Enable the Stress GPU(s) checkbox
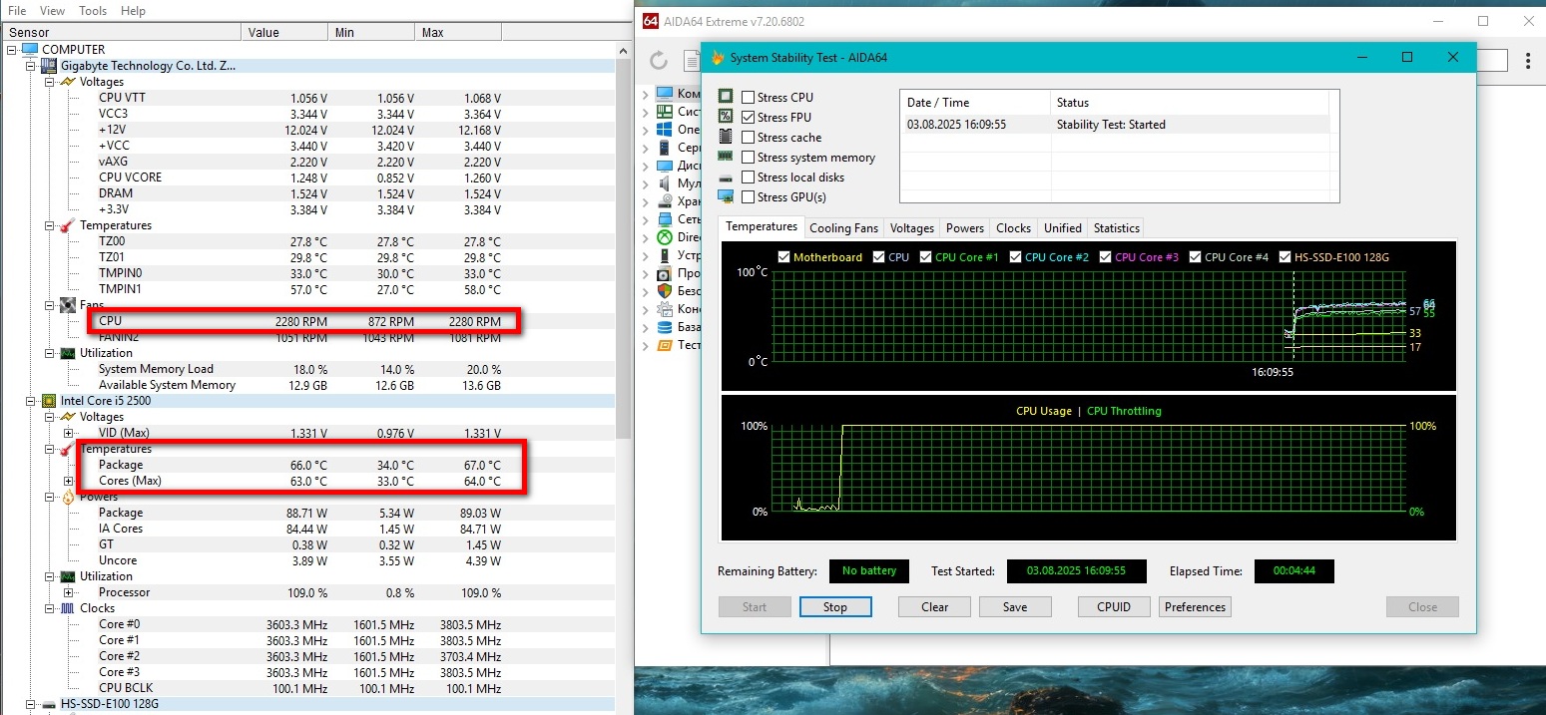The height and width of the screenshot is (715, 1546). pos(748,197)
